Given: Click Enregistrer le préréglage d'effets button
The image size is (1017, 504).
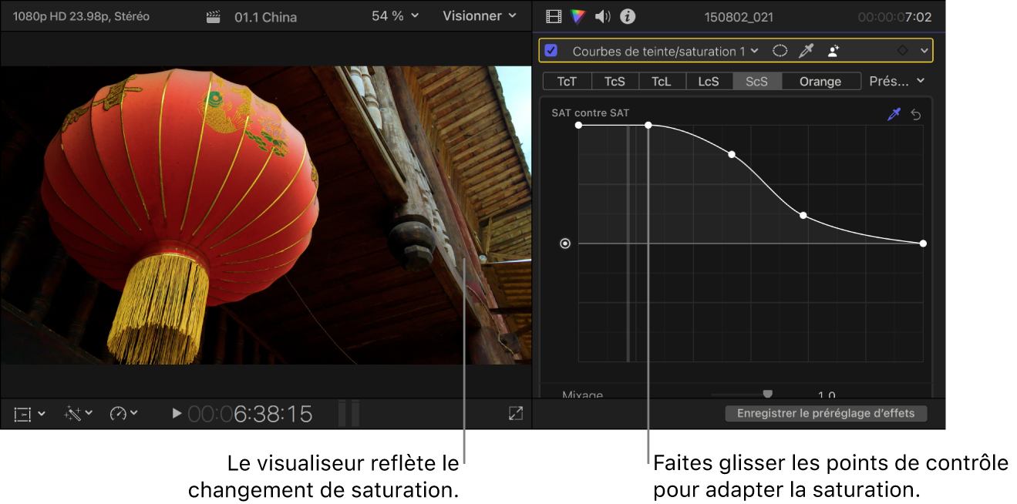Looking at the screenshot, I should pyautogui.click(x=826, y=414).
